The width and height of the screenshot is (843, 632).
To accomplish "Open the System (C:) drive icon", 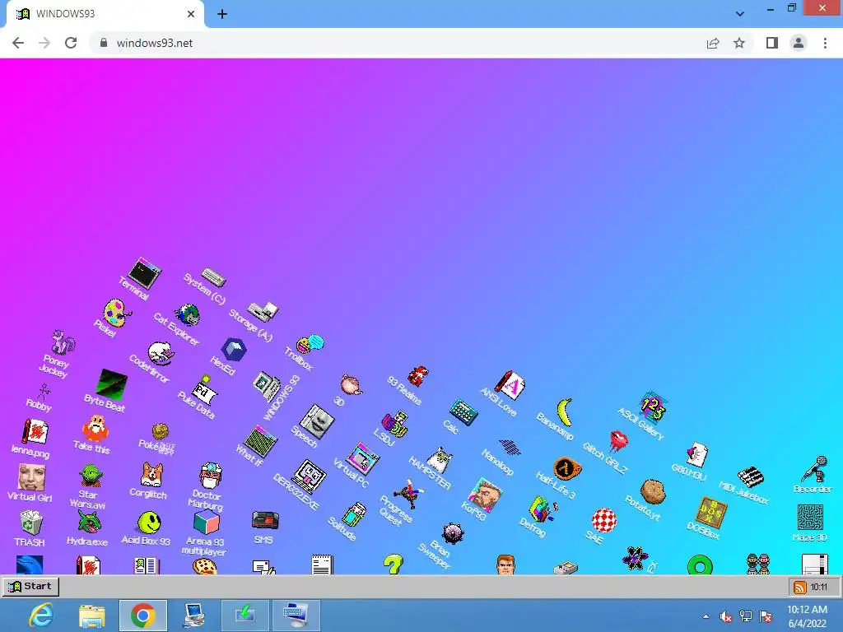I will point(213,278).
